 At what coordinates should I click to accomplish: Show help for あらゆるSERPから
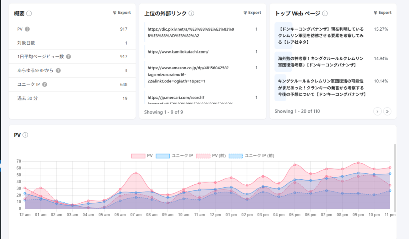click(x=58, y=71)
